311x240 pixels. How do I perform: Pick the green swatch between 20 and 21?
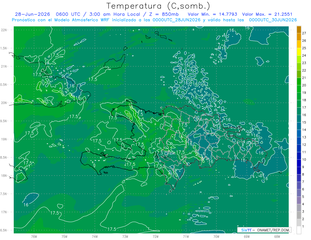(x=299, y=82)
